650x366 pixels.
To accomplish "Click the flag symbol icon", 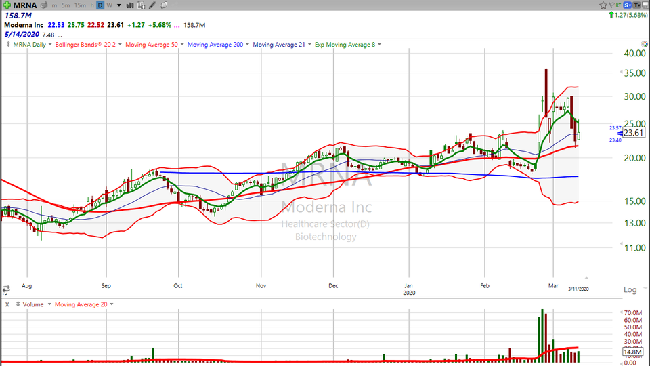I will coord(611,5).
